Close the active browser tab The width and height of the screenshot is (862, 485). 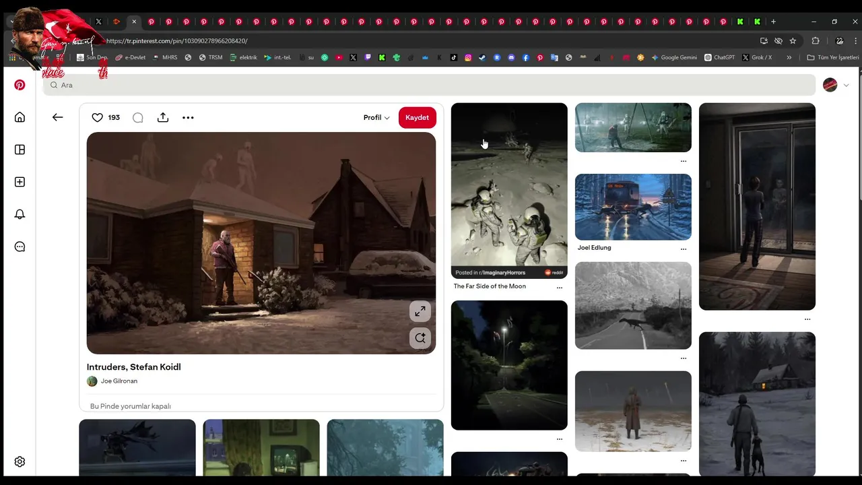click(x=133, y=22)
